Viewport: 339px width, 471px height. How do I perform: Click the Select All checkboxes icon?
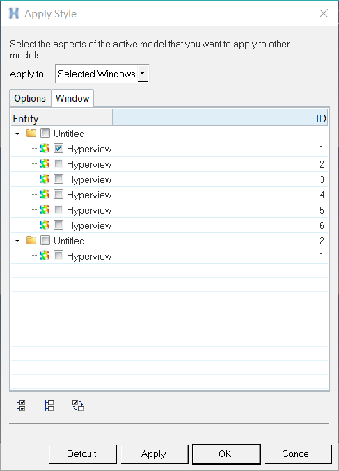(21, 406)
